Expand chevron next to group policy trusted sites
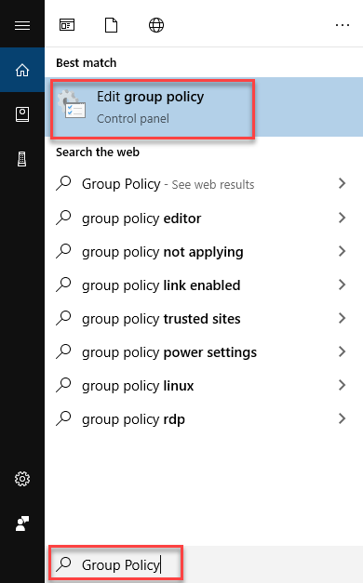The height and width of the screenshot is (583, 363). [343, 318]
